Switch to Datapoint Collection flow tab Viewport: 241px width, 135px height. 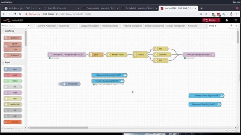(x=89, y=26)
